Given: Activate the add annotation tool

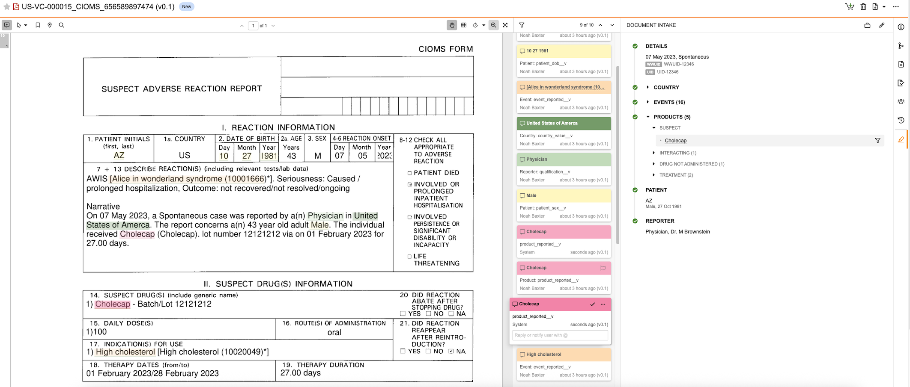Looking at the screenshot, I should pyautogui.click(x=7, y=25).
